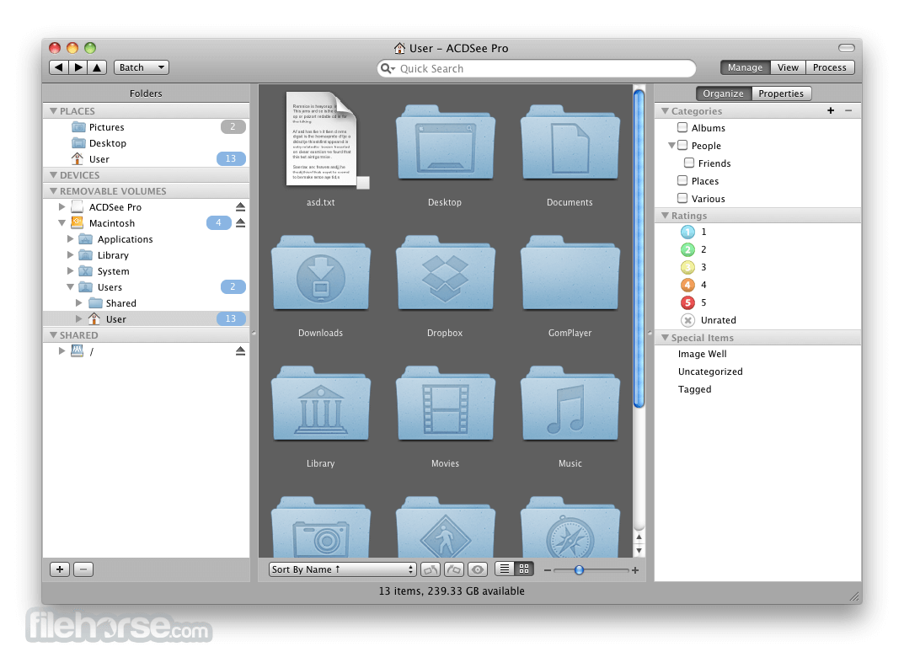
Task: Expand the Applications folder tree node
Action: 71,238
